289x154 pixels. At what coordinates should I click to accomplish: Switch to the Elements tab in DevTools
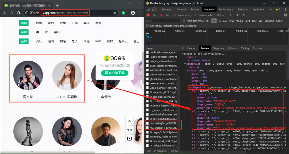[167, 9]
